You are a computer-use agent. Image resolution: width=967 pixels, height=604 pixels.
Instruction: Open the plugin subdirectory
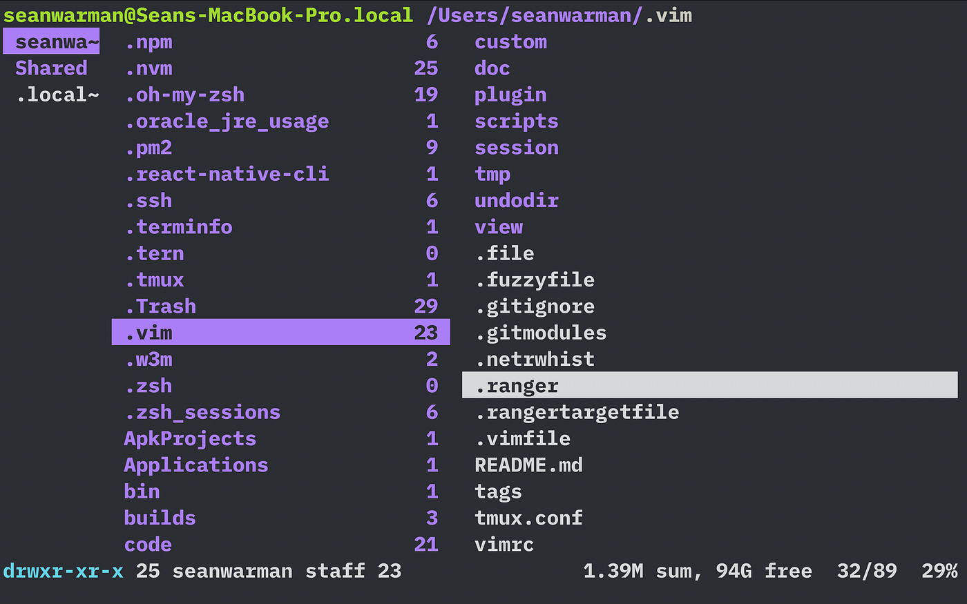tap(510, 94)
